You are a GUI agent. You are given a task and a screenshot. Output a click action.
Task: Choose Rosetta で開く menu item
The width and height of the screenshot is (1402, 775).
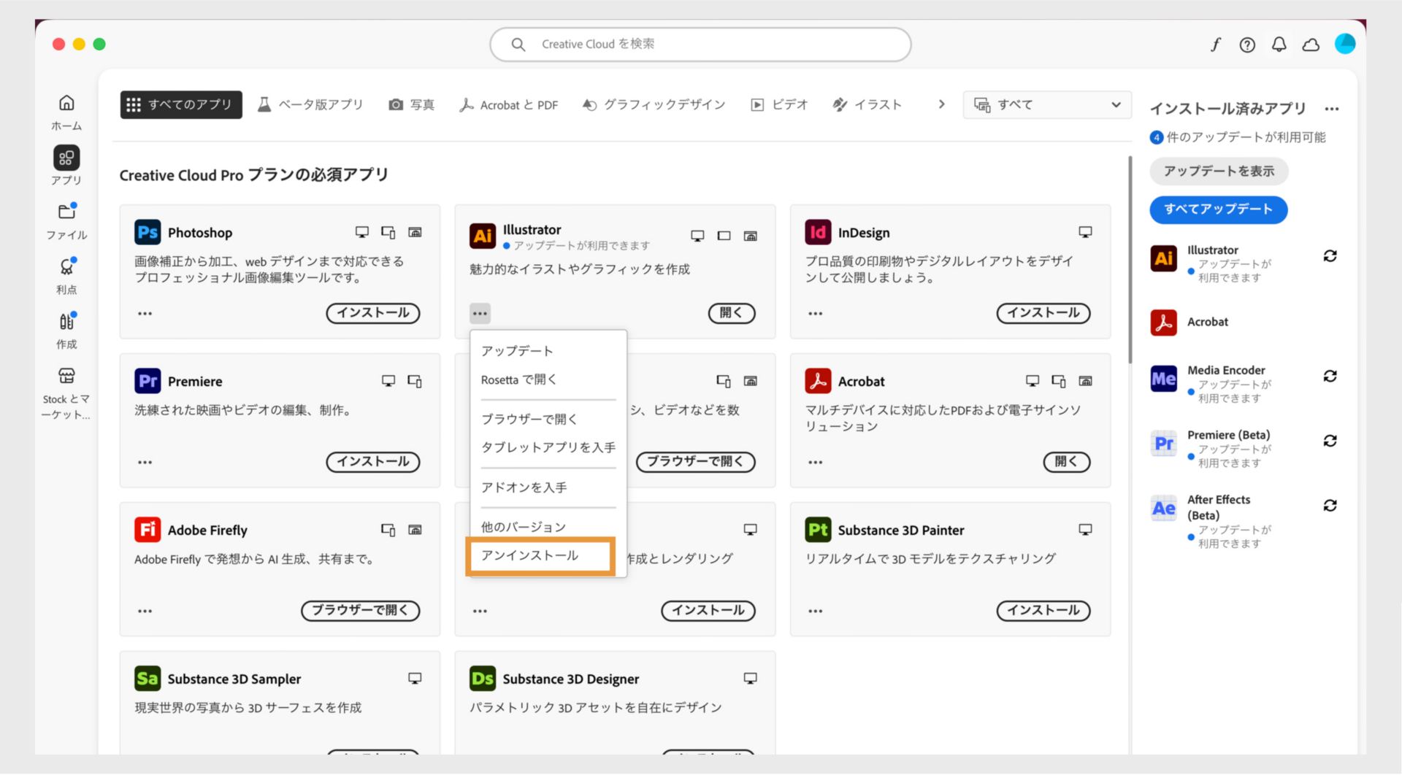[x=548, y=379]
